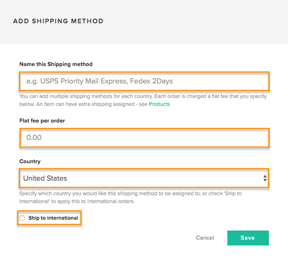
Task: Click the USPS Priority Mail placeholder text box
Action: [144, 81]
